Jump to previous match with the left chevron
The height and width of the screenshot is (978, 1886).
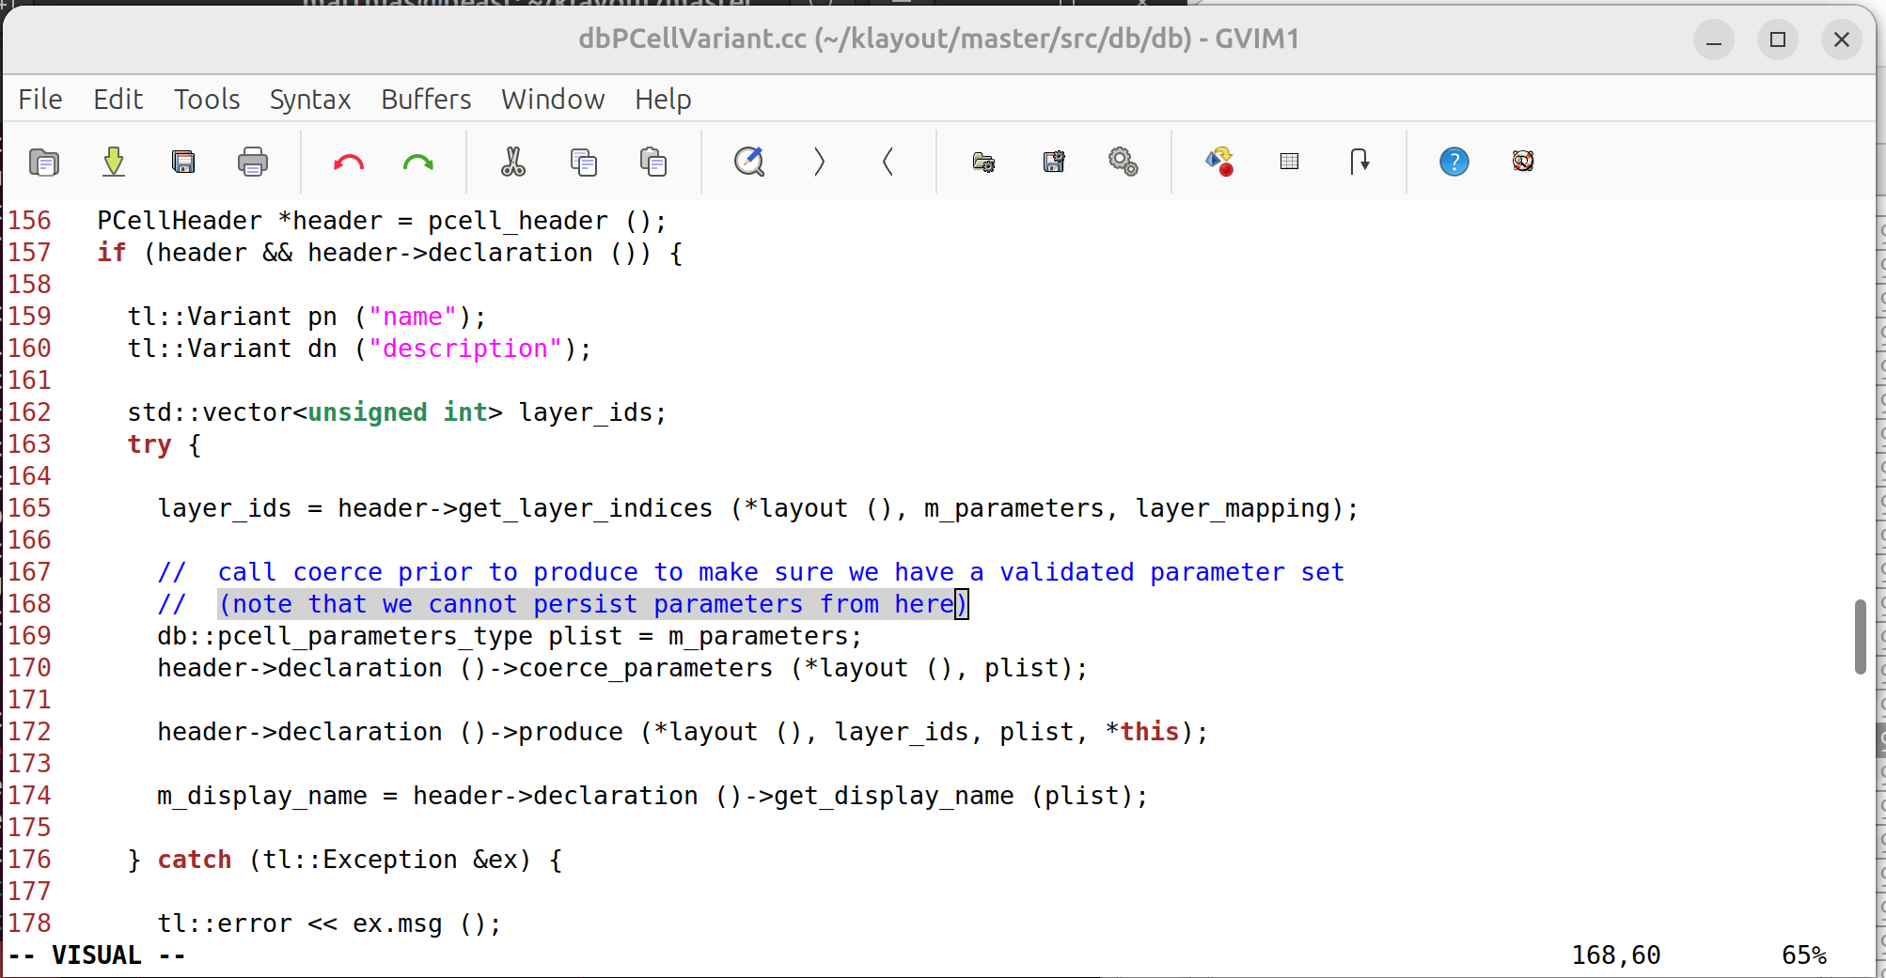[888, 163]
